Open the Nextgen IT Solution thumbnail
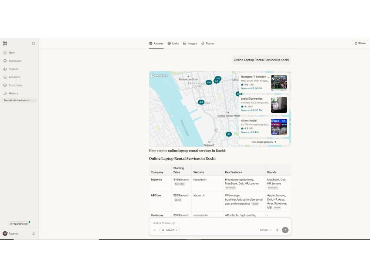 pyautogui.click(x=279, y=83)
